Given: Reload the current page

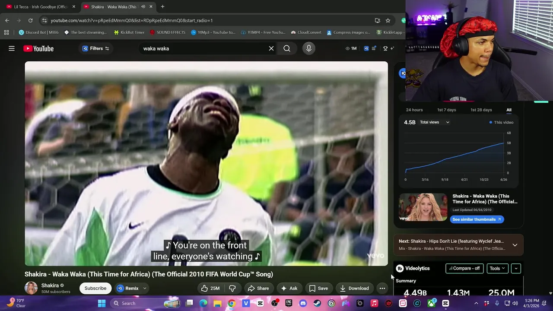Looking at the screenshot, I should (x=30, y=20).
